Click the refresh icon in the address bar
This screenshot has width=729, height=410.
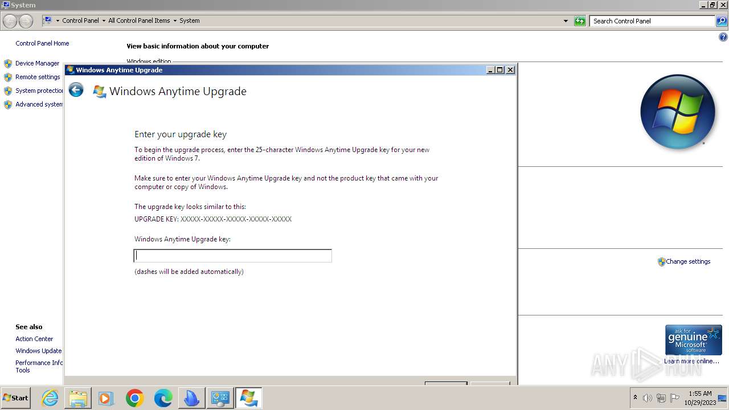[x=580, y=21]
